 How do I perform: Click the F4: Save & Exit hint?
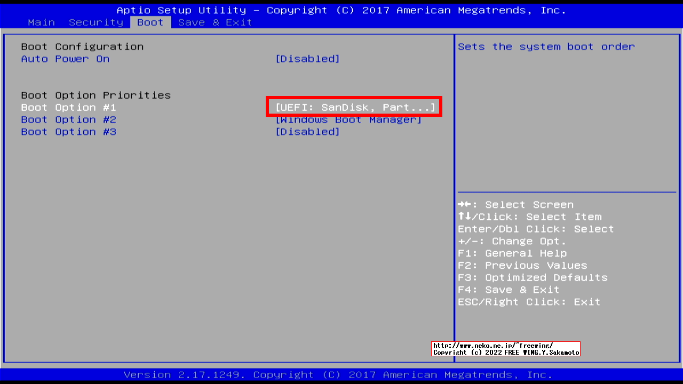tap(509, 290)
